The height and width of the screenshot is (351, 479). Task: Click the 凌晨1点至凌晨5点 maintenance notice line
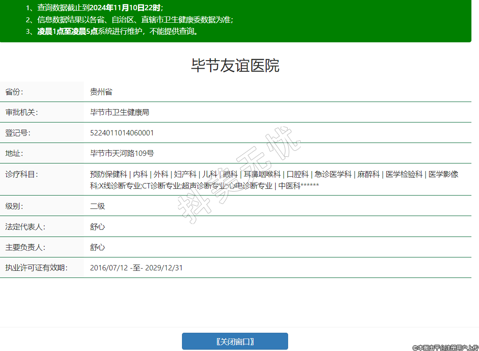pyautogui.click(x=111, y=31)
